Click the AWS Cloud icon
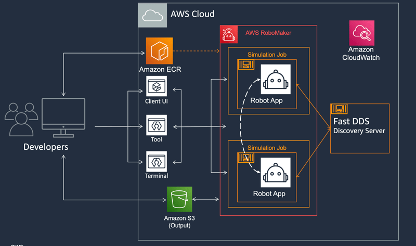 (152, 15)
